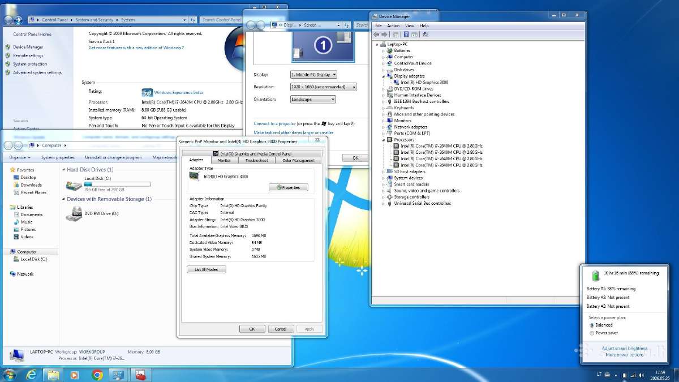
Task: Switch to the Monitor tab
Action: click(224, 161)
